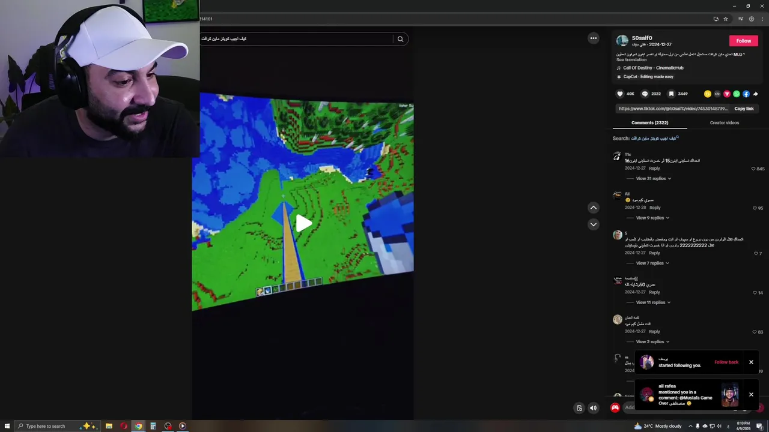Open taskbar clock showing 8:10 PM

(x=744, y=426)
